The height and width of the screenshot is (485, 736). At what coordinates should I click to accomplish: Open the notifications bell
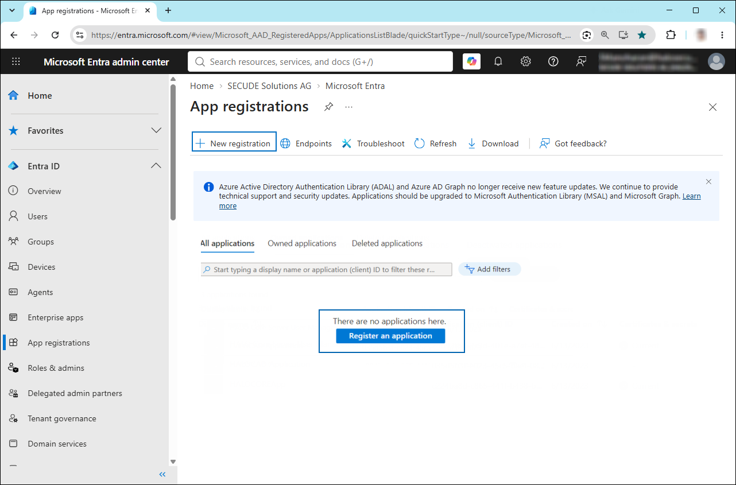coord(498,61)
